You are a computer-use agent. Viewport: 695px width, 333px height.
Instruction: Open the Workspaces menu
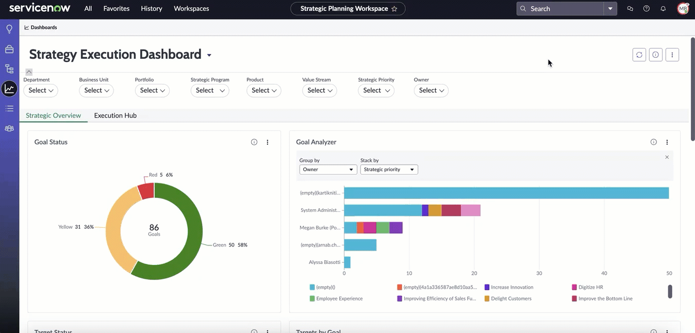pos(191,9)
